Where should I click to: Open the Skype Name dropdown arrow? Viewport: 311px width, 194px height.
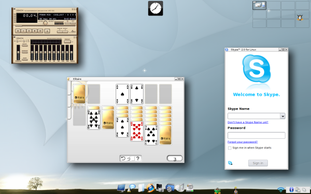pos(282,116)
